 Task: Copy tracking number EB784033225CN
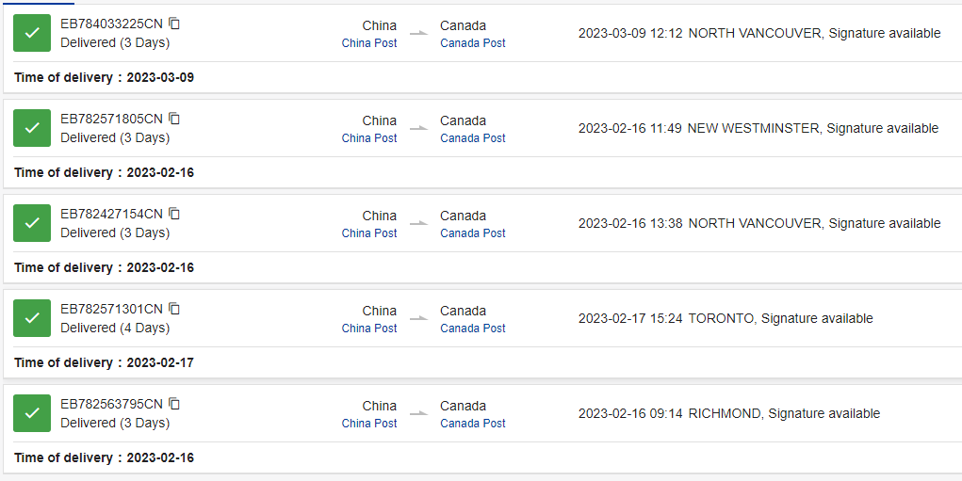pyautogui.click(x=175, y=24)
